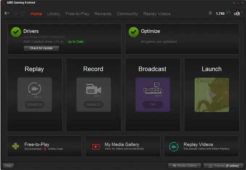Click the Broadcast tile heading

pyautogui.click(x=152, y=69)
